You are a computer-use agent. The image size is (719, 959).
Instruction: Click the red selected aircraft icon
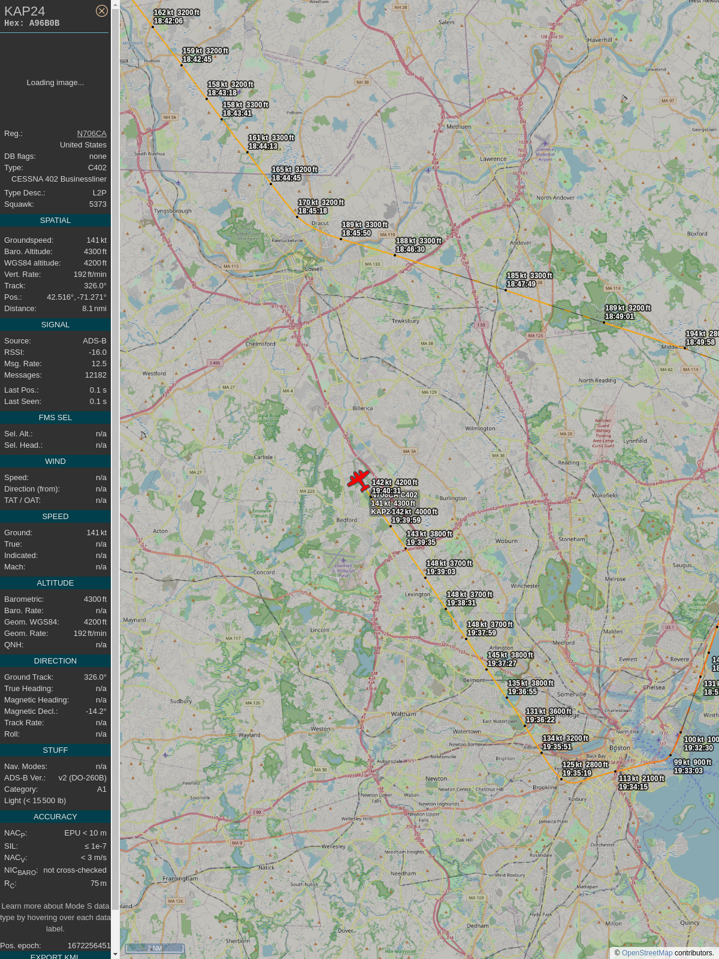(x=359, y=480)
